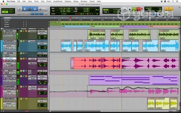Open the Window menu

(x=84, y=1)
